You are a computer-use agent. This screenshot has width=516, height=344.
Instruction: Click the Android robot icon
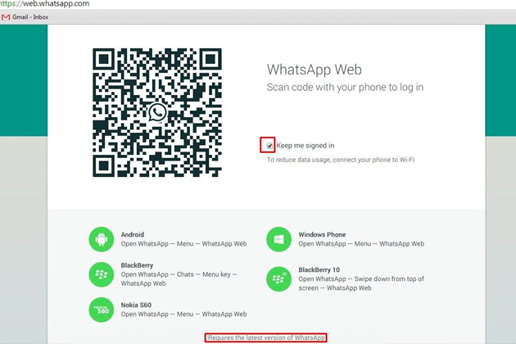click(102, 239)
